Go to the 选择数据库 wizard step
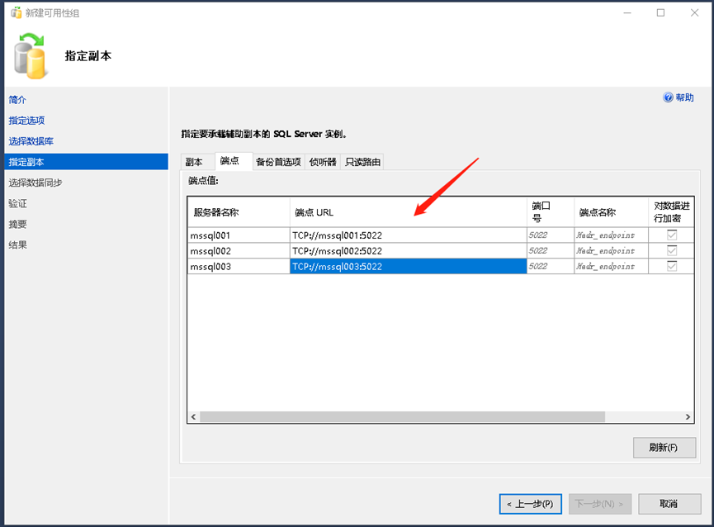 pyautogui.click(x=31, y=141)
